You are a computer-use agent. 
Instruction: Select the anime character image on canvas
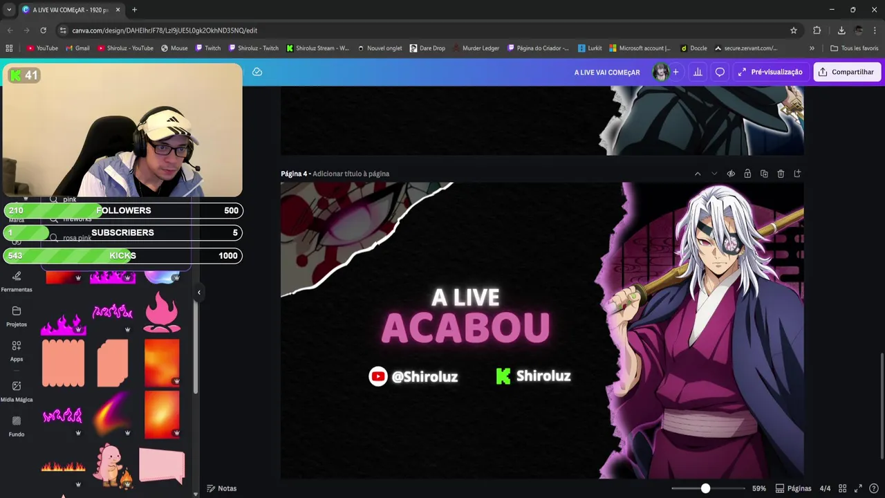tap(705, 331)
